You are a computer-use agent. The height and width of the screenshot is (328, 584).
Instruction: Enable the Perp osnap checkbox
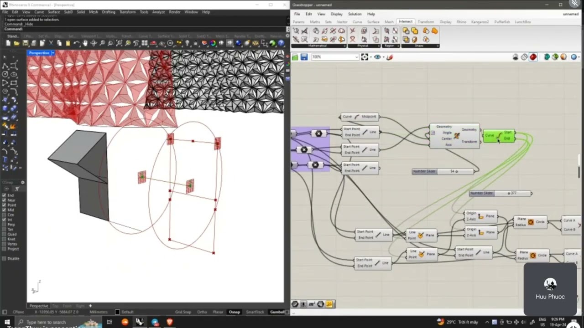pyautogui.click(x=4, y=225)
